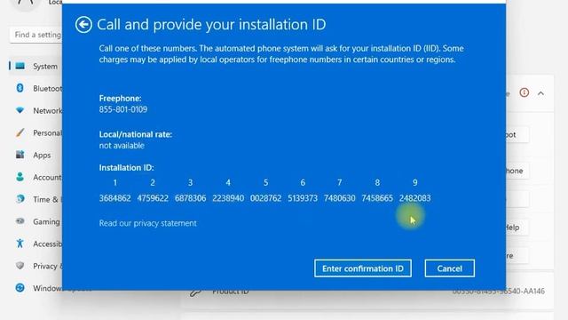Screen dimensions: 568x320
Task: Click installation ID block 2482083
Action: (414, 198)
